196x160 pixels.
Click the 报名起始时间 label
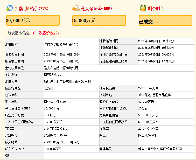pyautogui.click(x=14, y=54)
